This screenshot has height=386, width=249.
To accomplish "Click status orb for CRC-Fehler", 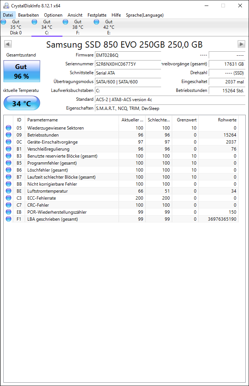I will coord(8,205).
